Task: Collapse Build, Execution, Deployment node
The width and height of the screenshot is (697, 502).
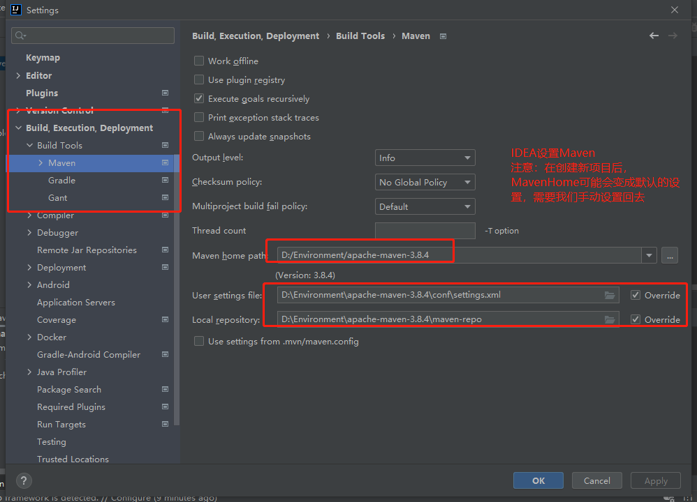Action: tap(18, 128)
